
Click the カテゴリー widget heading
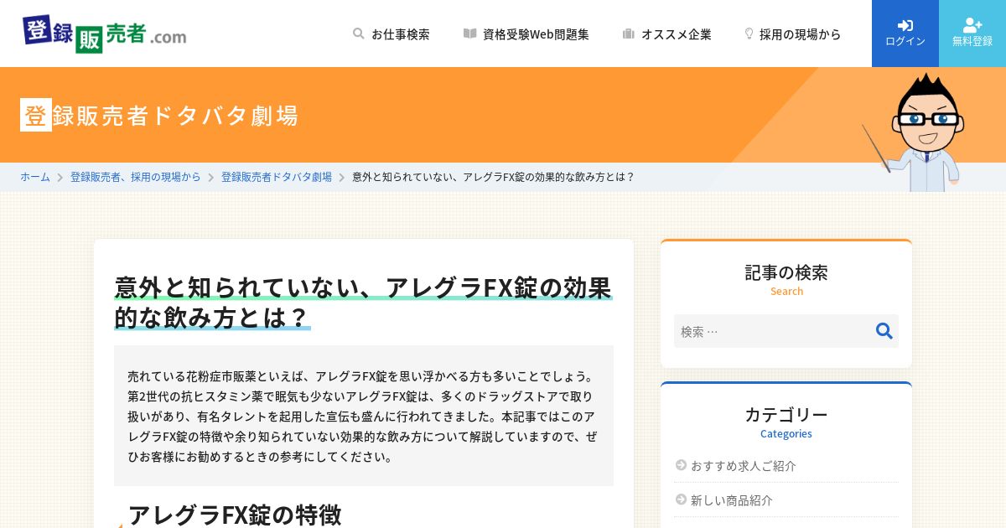point(786,414)
